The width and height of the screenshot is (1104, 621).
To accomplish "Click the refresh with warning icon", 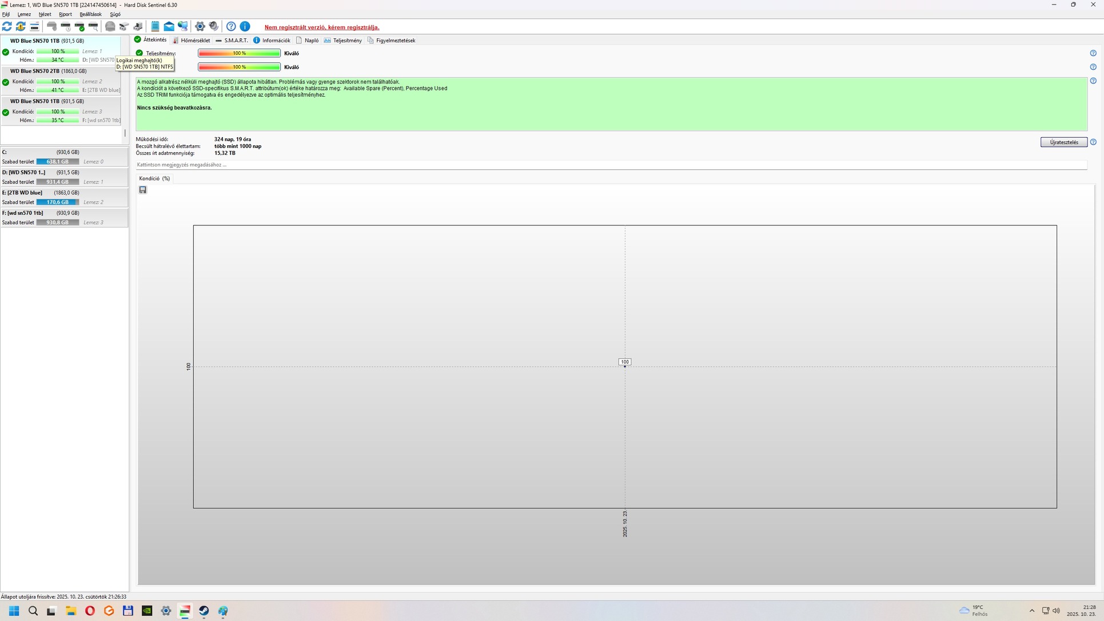I will [21, 26].
